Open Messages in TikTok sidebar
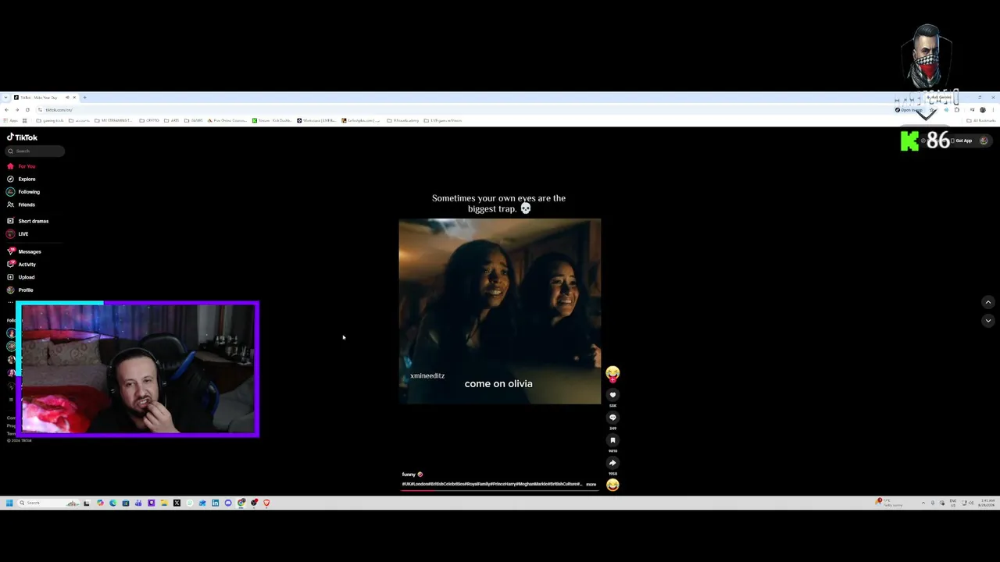 point(24,251)
